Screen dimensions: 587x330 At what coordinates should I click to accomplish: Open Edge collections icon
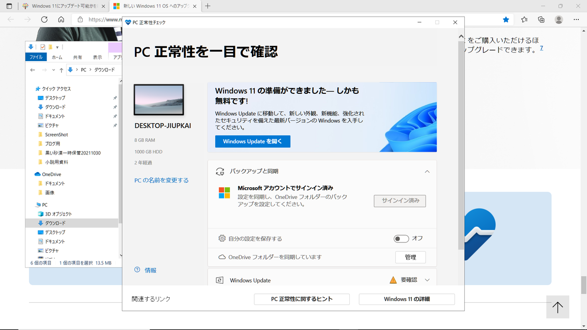541,20
